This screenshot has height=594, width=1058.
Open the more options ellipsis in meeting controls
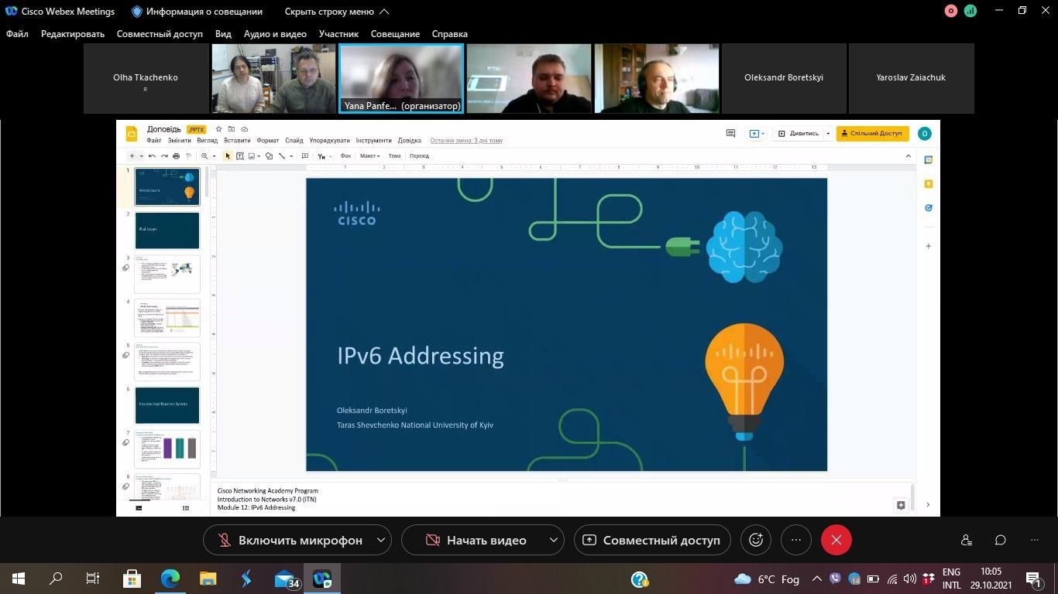point(796,540)
